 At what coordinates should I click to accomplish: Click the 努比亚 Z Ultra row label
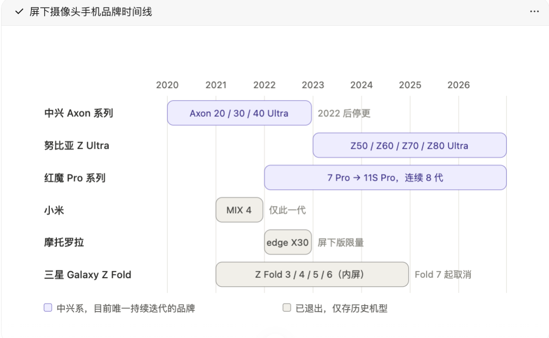[77, 146]
